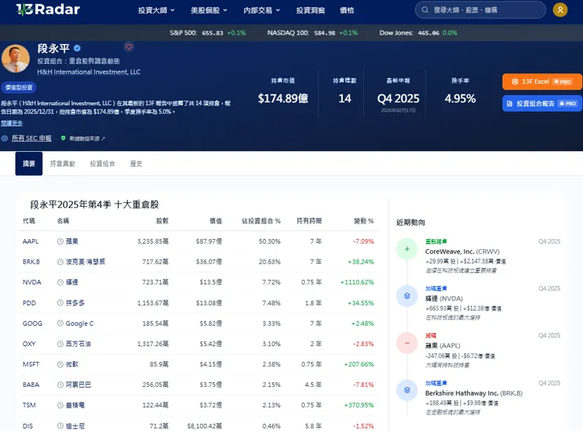Click the 價值型投資 tag
Image resolution: width=583 pixels, height=431 pixels.
pos(19,87)
